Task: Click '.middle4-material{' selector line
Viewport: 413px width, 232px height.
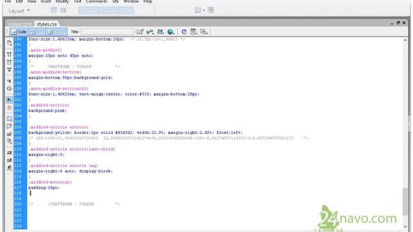Action: (x=50, y=182)
